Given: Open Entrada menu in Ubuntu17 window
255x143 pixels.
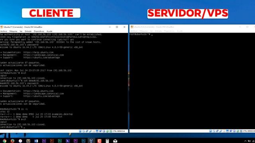Looking at the screenshot, I should click(x=28, y=31).
